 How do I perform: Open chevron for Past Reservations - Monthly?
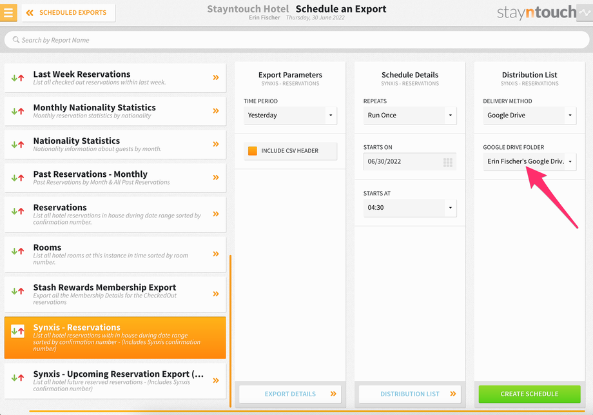(216, 177)
